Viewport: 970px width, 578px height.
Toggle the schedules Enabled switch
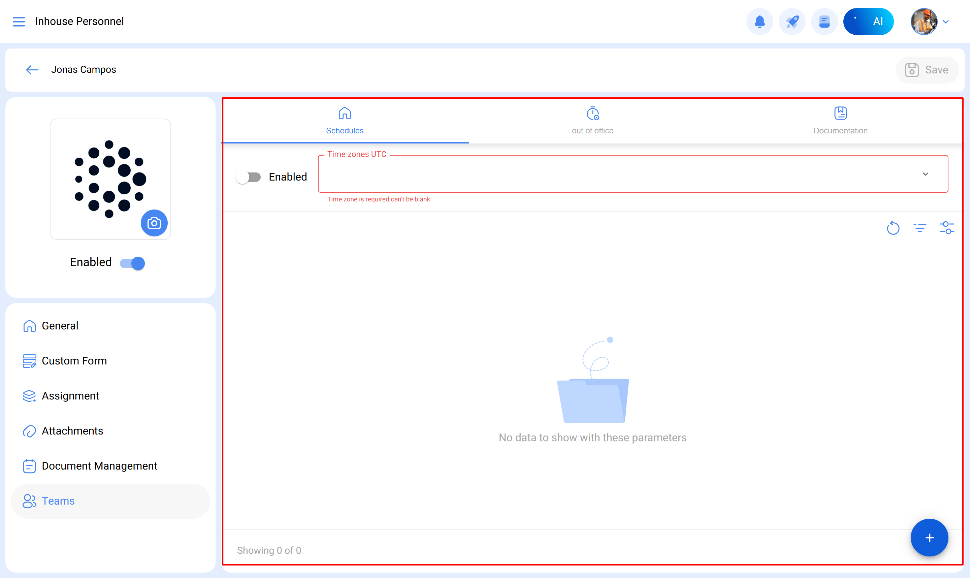point(249,177)
